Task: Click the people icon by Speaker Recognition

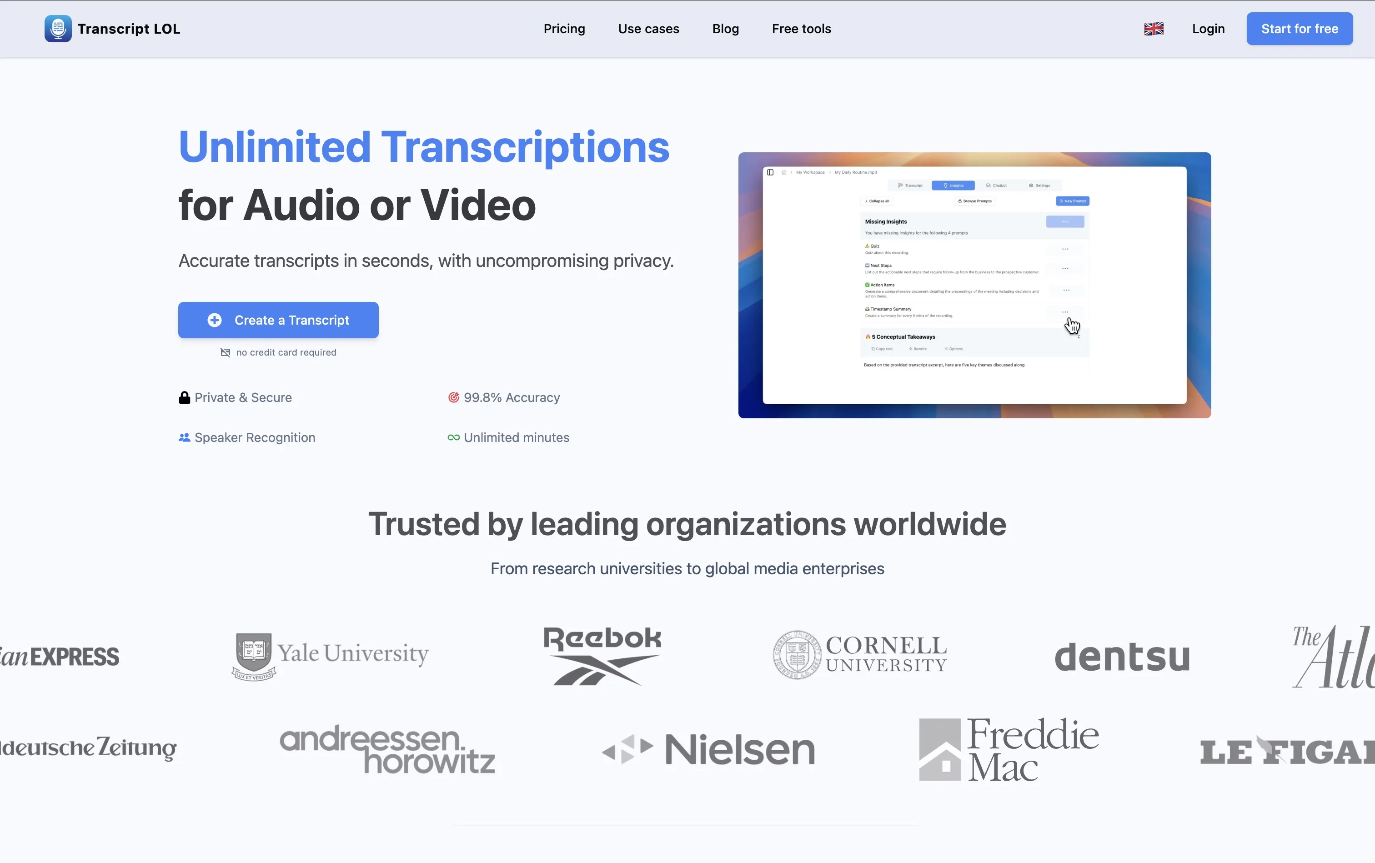Action: pyautogui.click(x=184, y=438)
